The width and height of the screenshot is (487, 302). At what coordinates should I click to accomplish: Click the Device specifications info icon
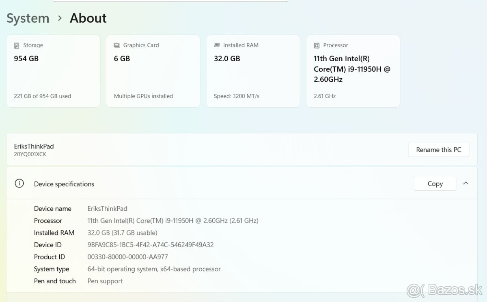[x=19, y=183]
